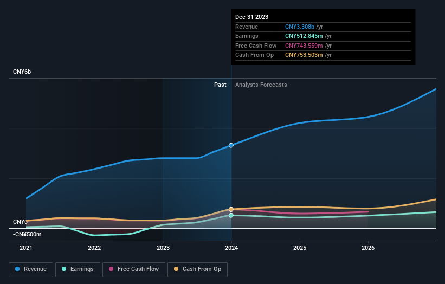Toggle the Revenue legend button

[31, 269]
